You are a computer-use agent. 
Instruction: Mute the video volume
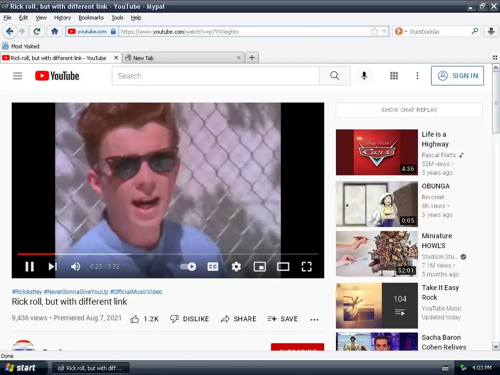76,266
